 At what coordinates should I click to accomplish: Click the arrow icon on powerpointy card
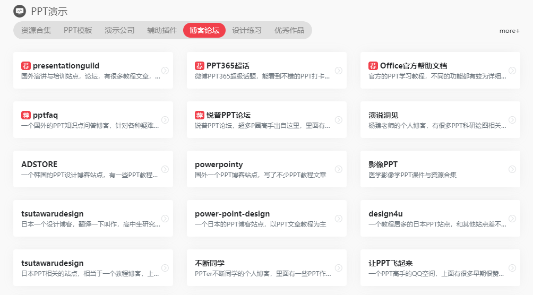pos(339,169)
